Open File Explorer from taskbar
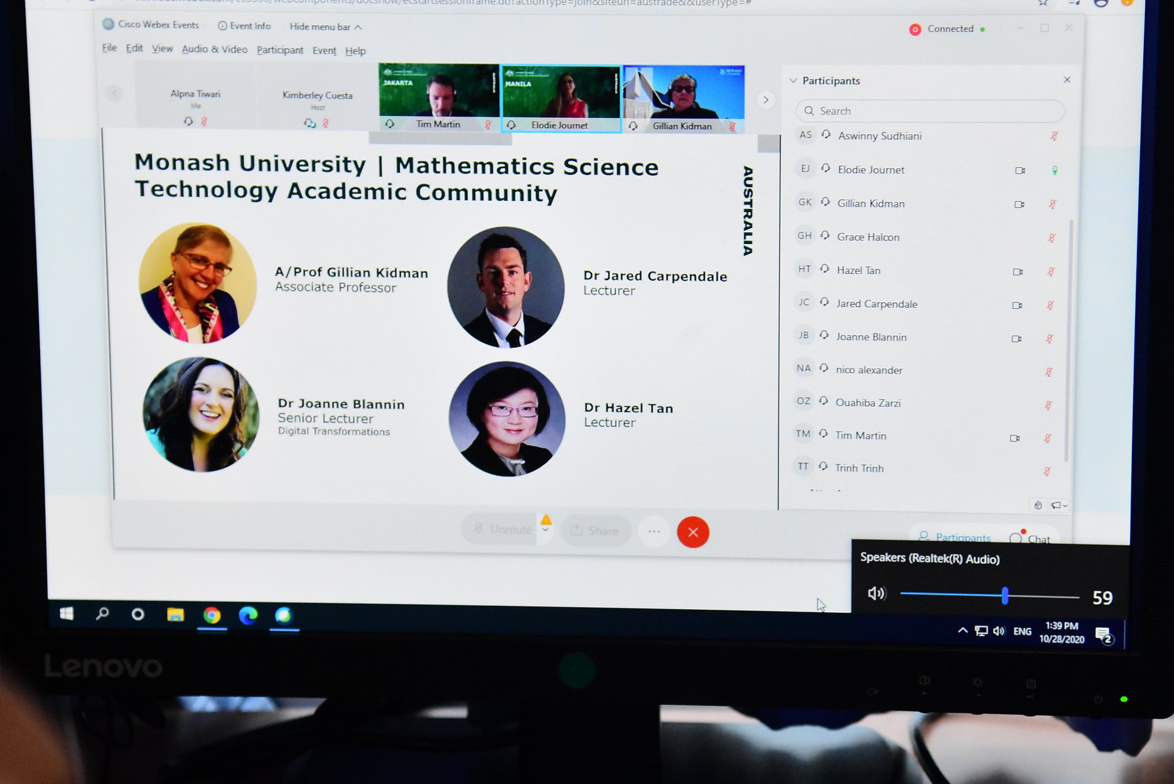 (x=175, y=615)
